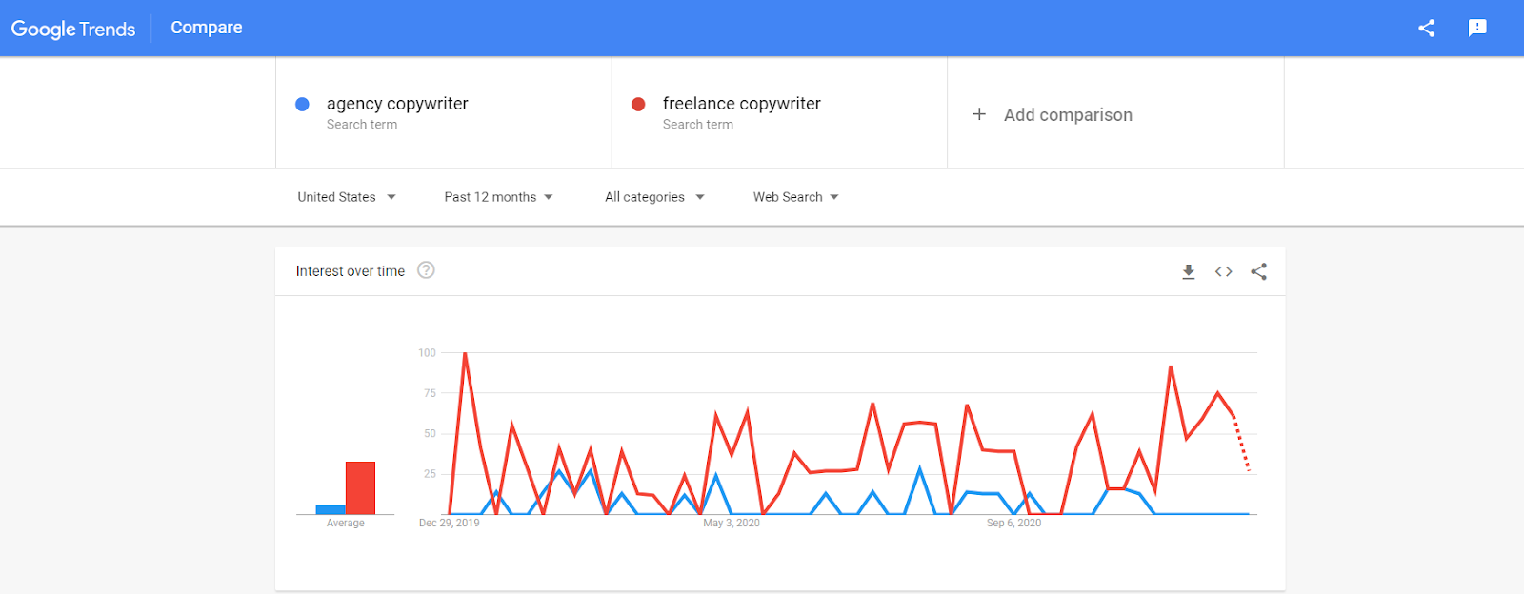Click the May 3, 2020 point on timeline

click(732, 523)
